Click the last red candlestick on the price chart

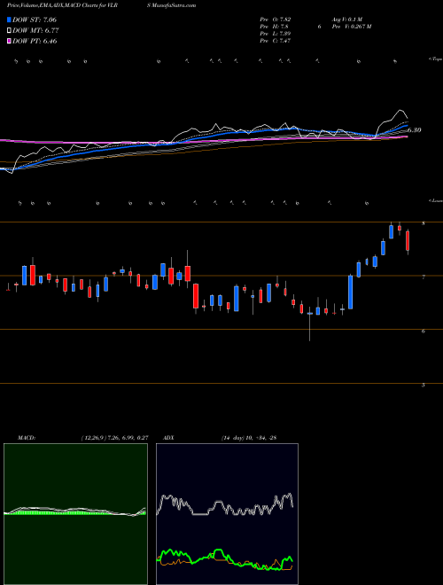click(x=408, y=241)
